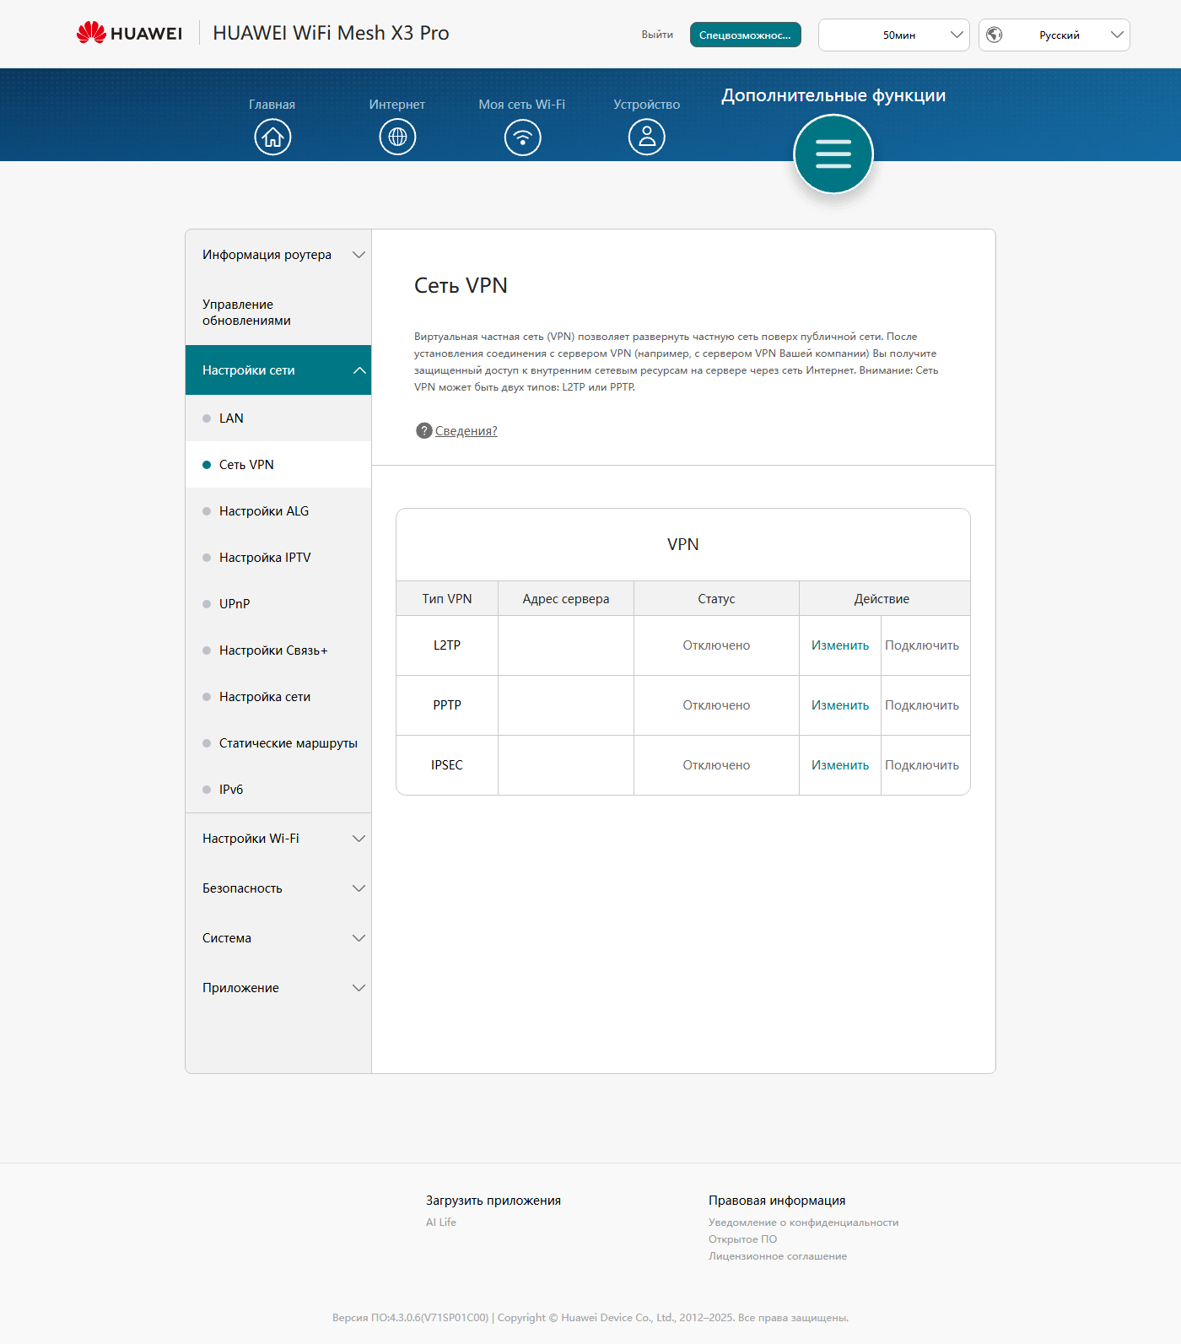Collapse Настройки сети section
This screenshot has height=1344, width=1181.
pyautogui.click(x=278, y=370)
